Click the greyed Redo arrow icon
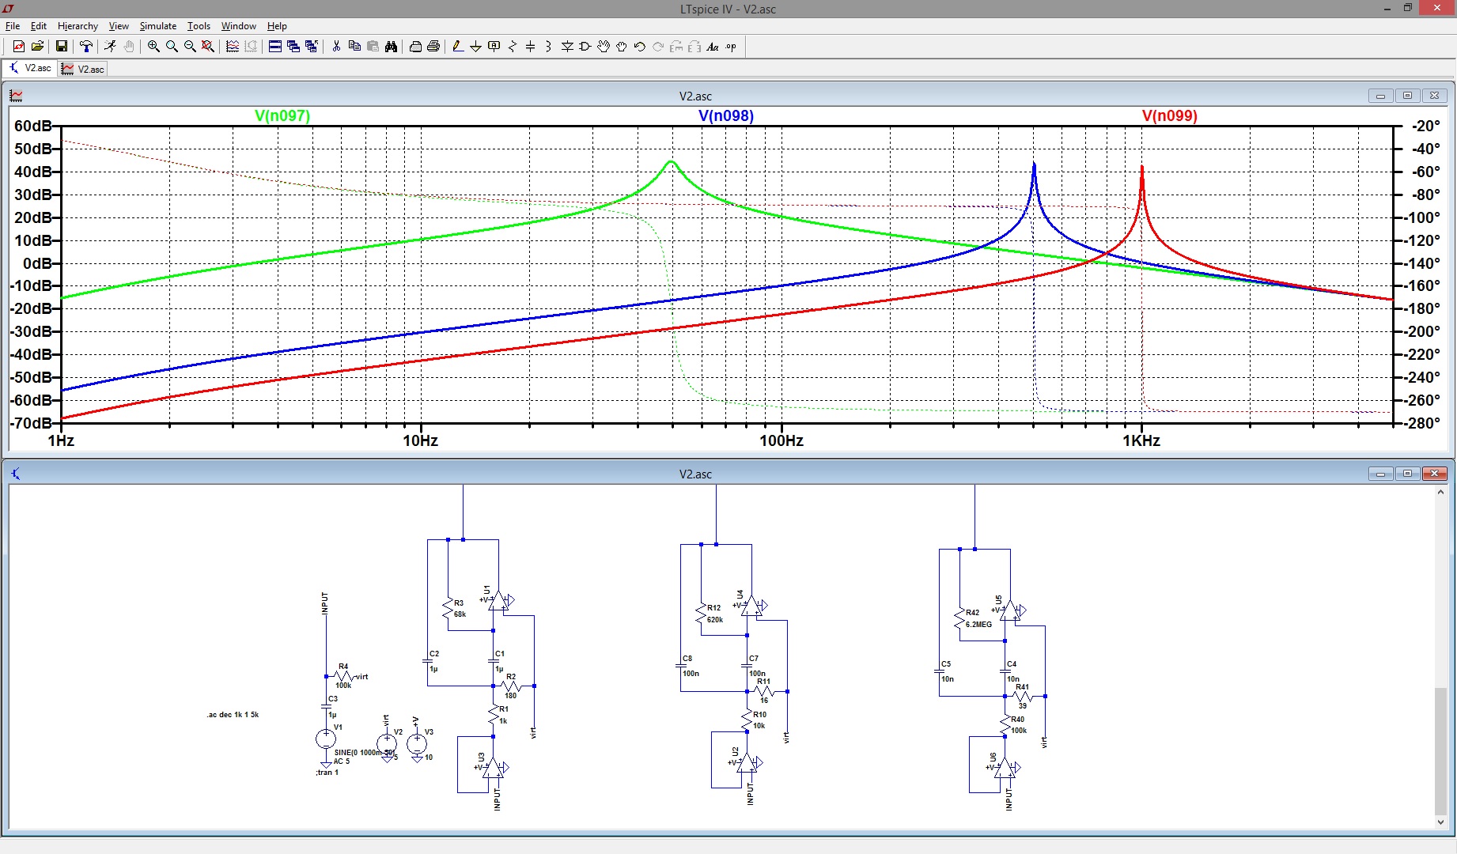This screenshot has height=854, width=1457. 658,47
